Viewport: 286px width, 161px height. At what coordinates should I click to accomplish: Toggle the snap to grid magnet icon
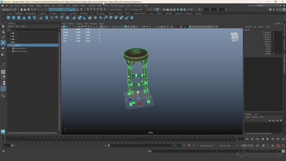88,9
